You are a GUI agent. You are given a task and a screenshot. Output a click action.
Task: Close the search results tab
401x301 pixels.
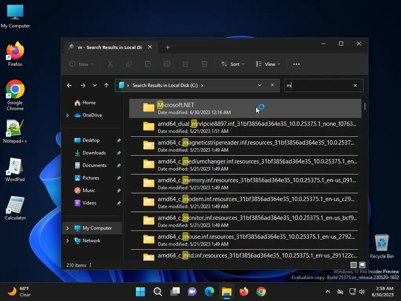click(150, 47)
